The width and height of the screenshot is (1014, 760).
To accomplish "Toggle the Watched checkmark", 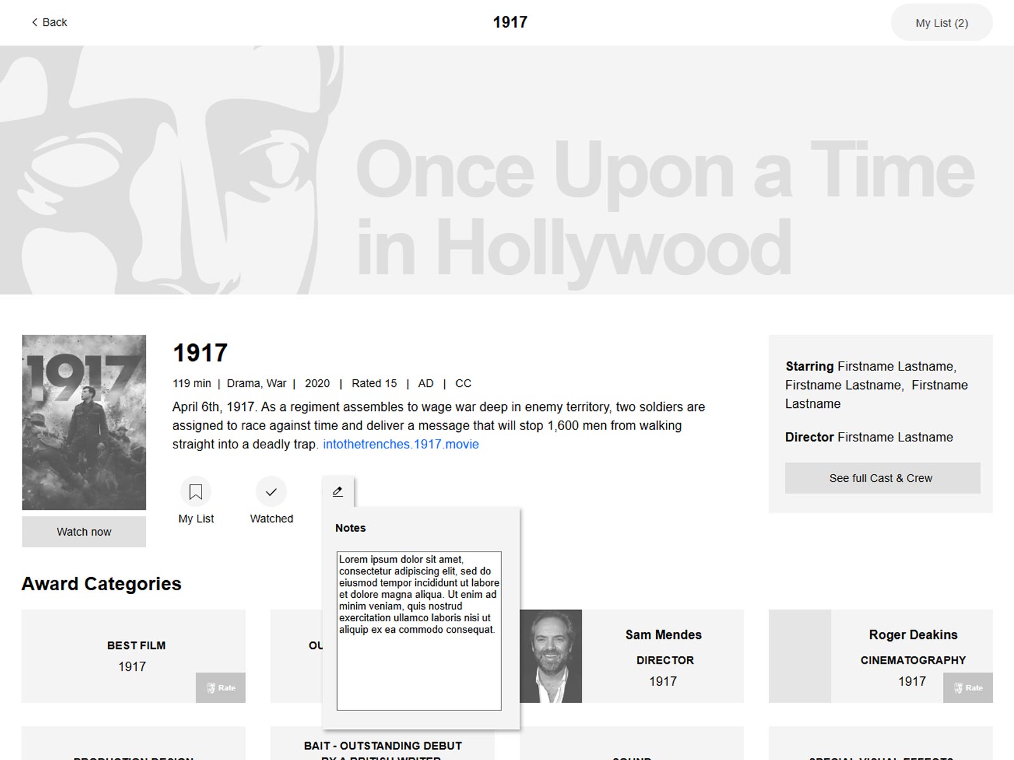I will pyautogui.click(x=271, y=492).
